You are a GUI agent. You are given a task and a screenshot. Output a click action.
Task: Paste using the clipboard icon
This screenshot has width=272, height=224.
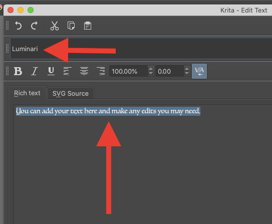pos(88,26)
